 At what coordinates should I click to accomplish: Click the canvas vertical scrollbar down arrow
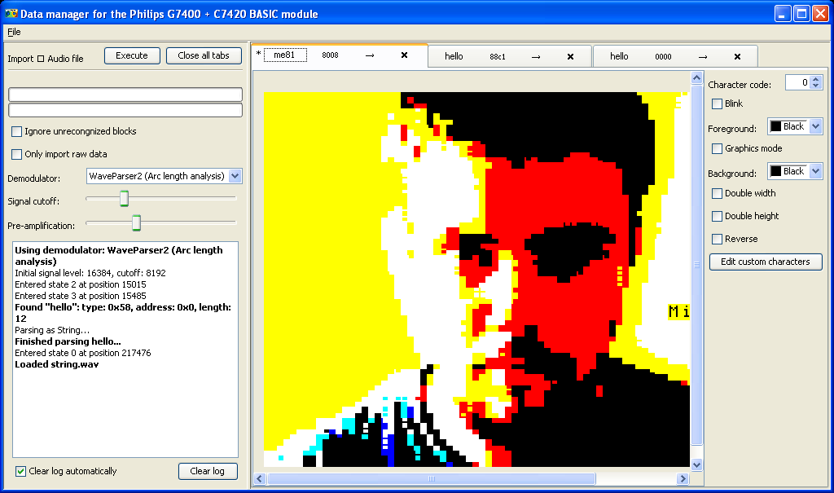tap(697, 464)
